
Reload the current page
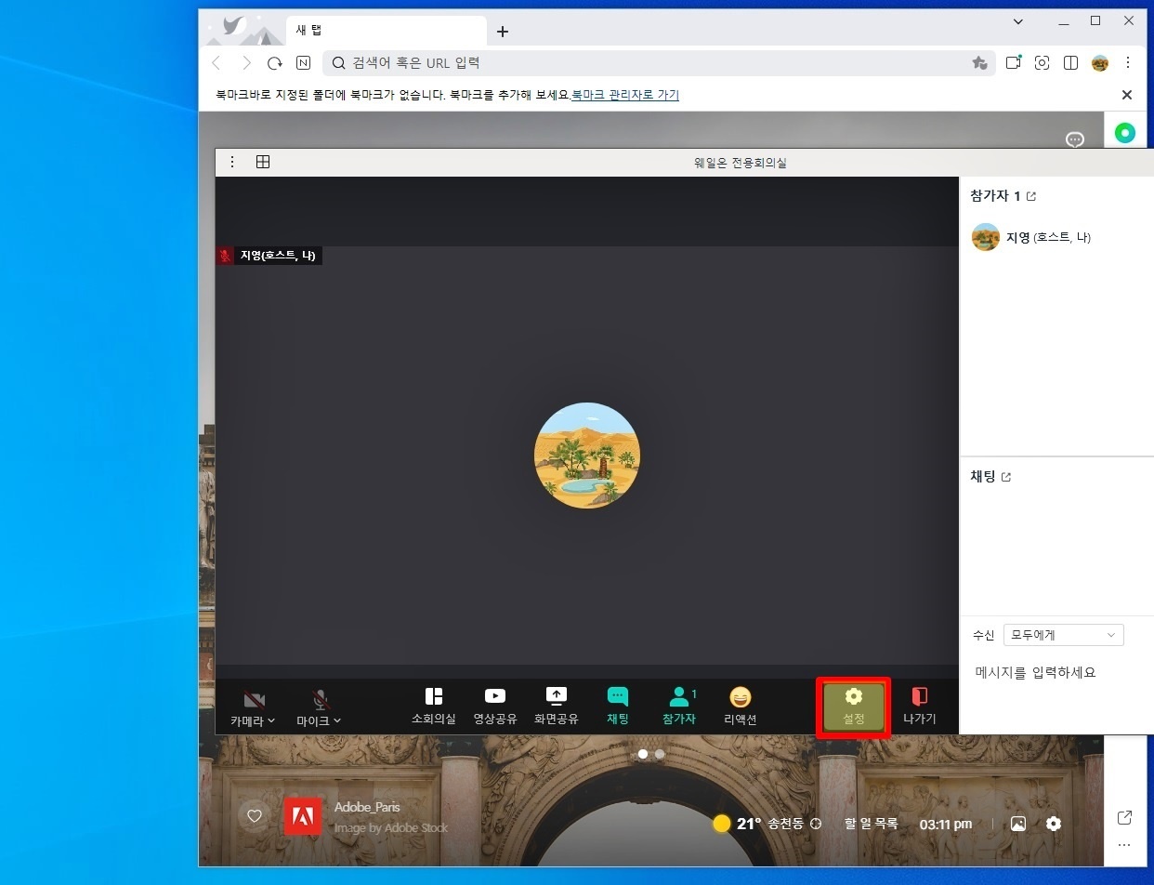point(275,63)
